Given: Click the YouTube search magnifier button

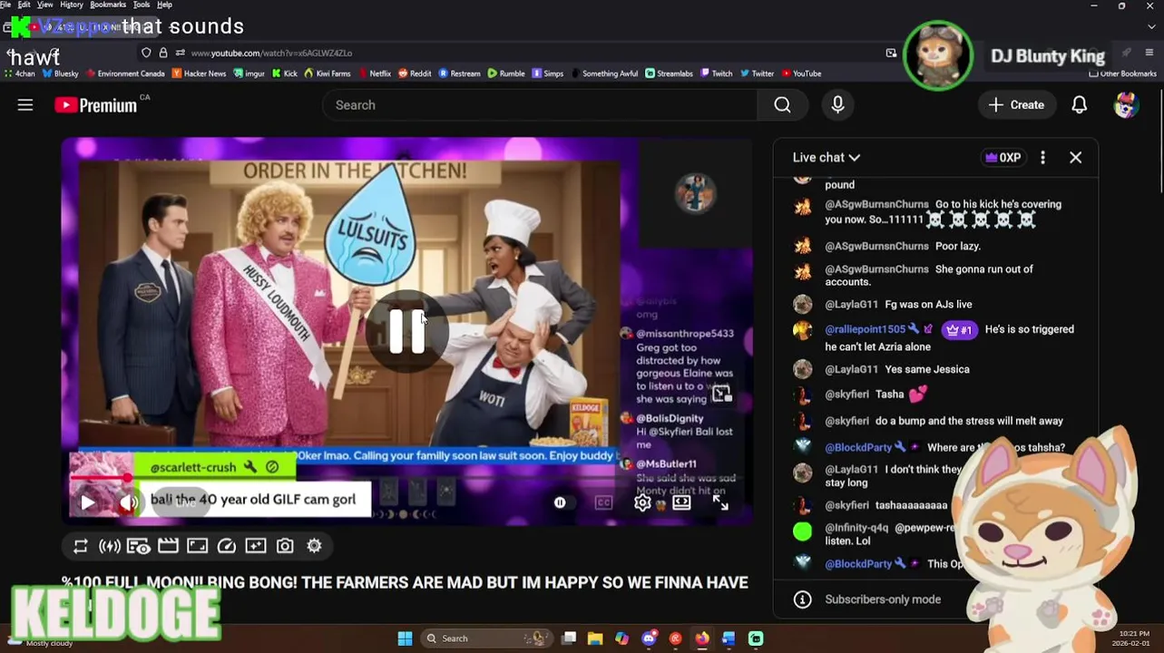Looking at the screenshot, I should click(x=782, y=105).
